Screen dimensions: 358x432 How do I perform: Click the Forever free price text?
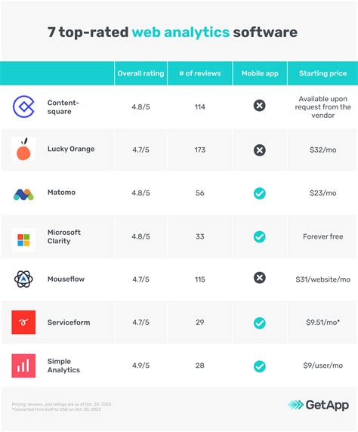pos(323,236)
